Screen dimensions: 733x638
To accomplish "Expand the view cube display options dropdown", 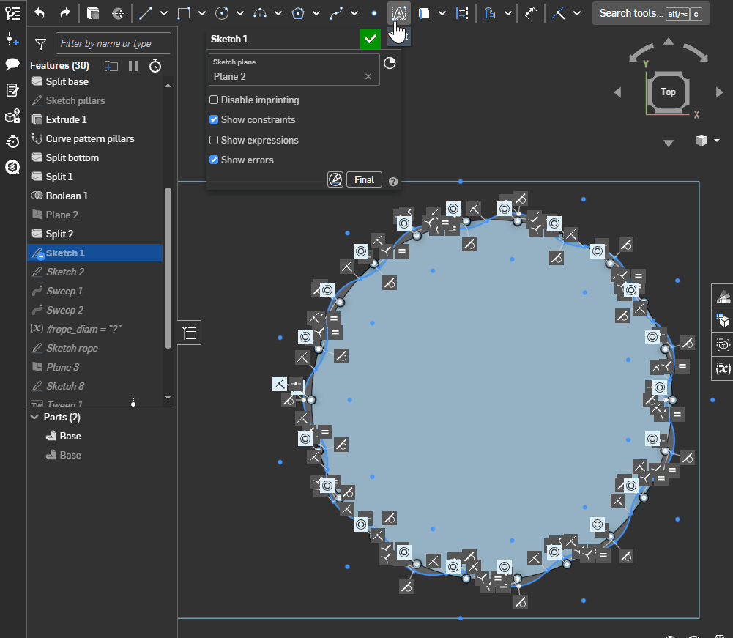I will tap(717, 141).
